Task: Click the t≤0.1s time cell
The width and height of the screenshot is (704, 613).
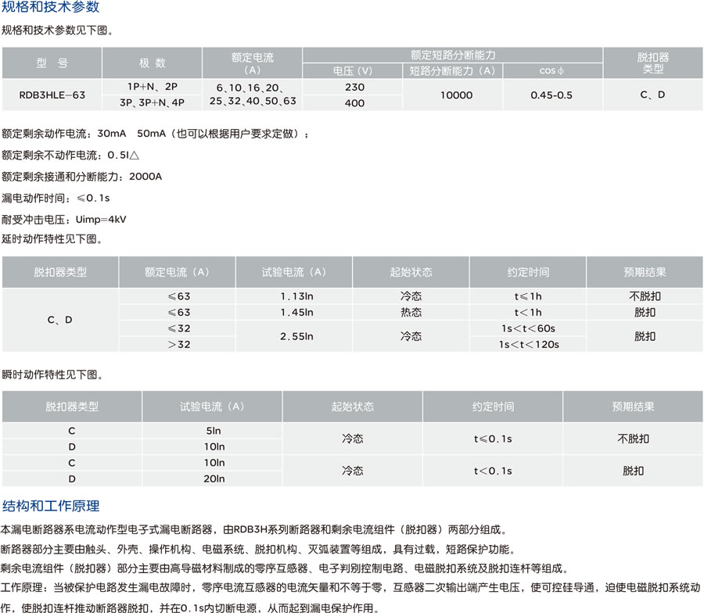Action: pos(493,439)
